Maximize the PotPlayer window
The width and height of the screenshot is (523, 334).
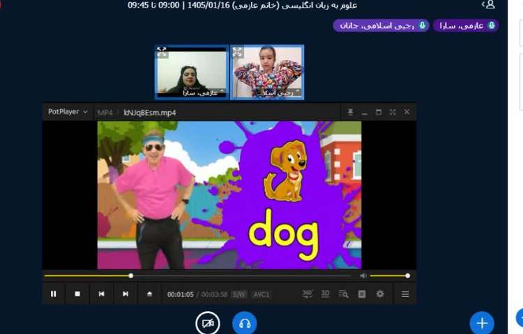(379, 112)
